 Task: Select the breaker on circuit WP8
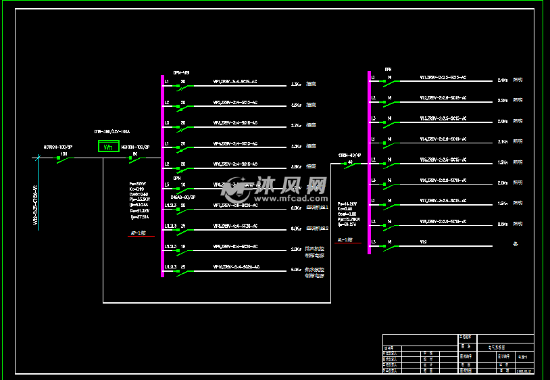pos(185,231)
